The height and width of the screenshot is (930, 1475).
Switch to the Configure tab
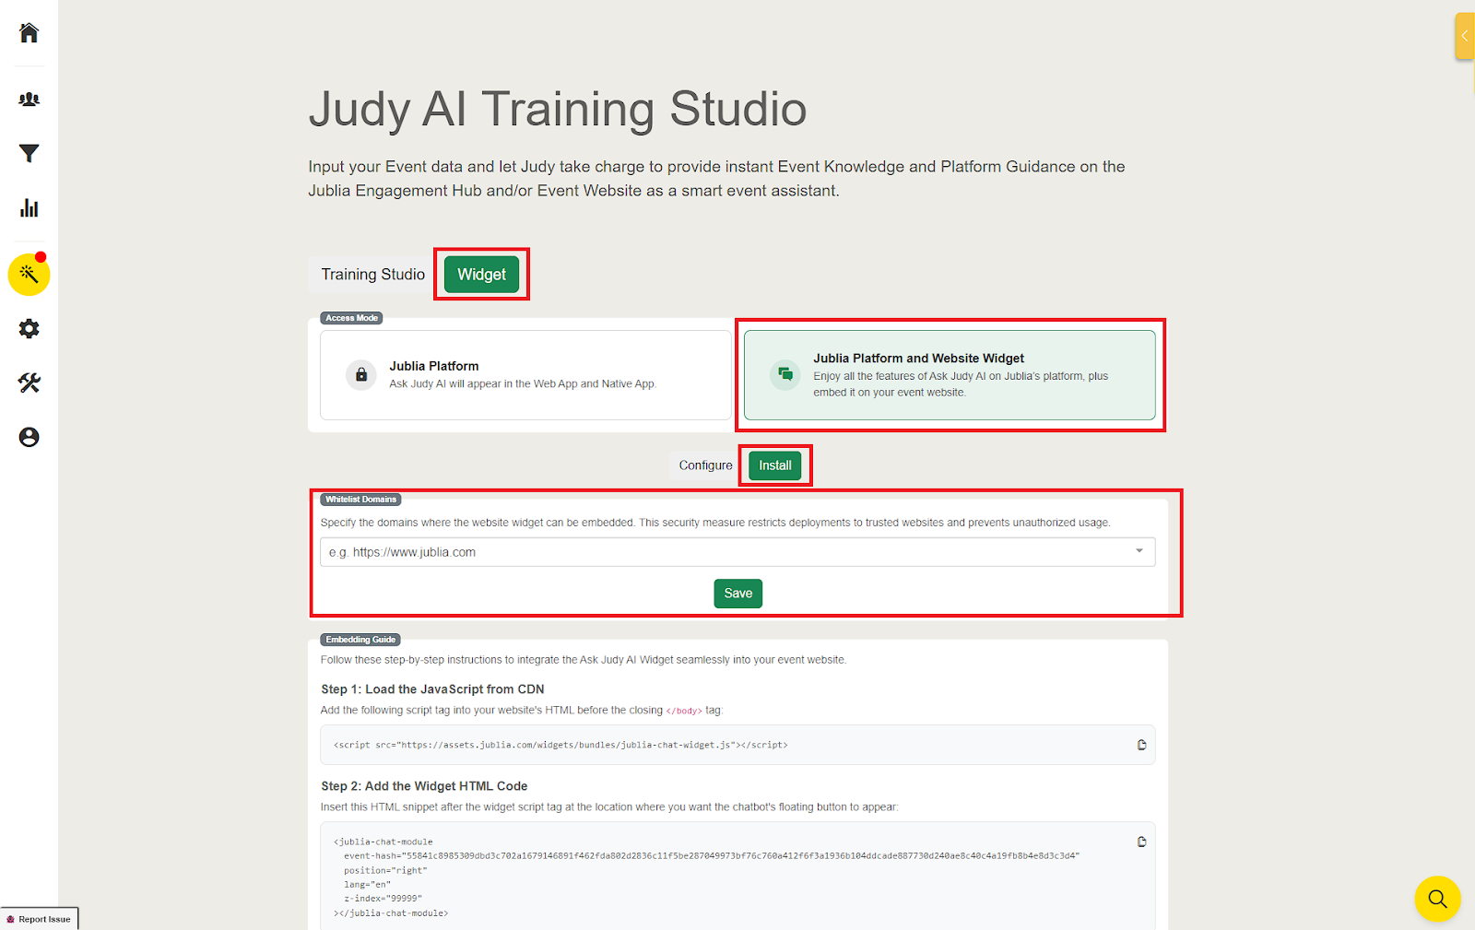pyautogui.click(x=705, y=465)
